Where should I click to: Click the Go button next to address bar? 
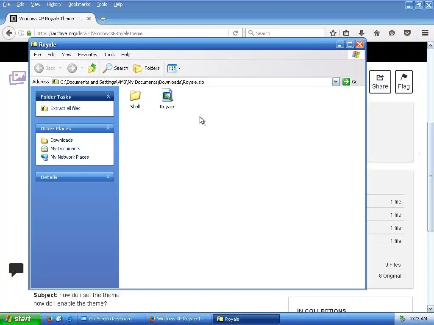[350, 82]
